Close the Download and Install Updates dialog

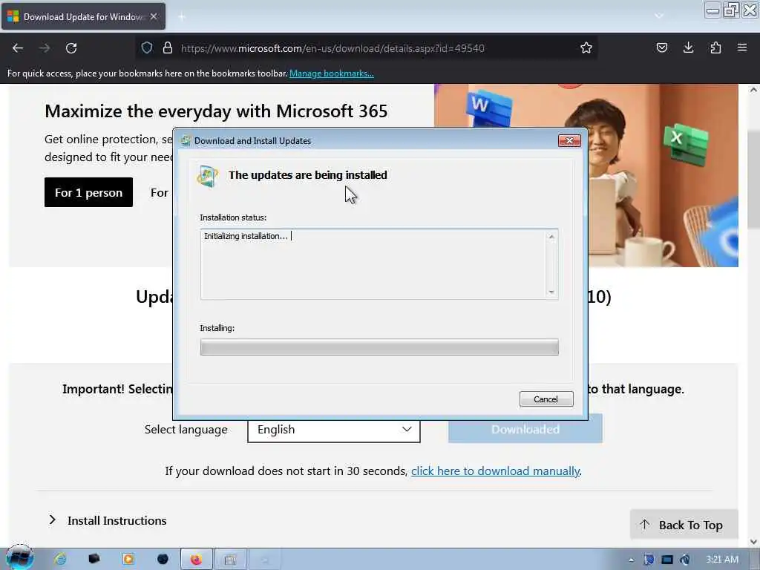(x=569, y=140)
